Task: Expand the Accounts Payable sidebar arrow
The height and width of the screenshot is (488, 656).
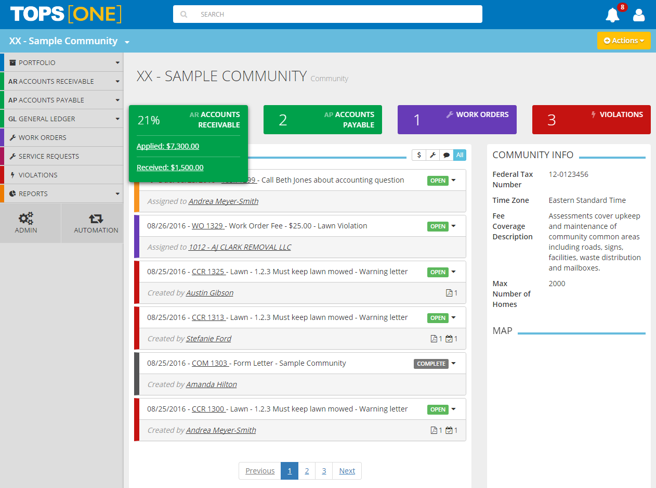Action: point(117,100)
